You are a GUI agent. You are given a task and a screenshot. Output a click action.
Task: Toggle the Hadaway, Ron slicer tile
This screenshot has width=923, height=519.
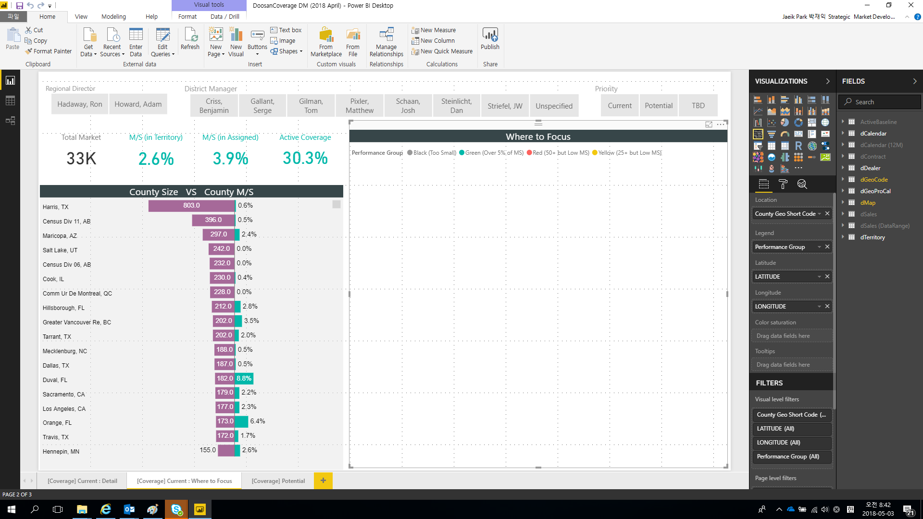[x=80, y=104]
